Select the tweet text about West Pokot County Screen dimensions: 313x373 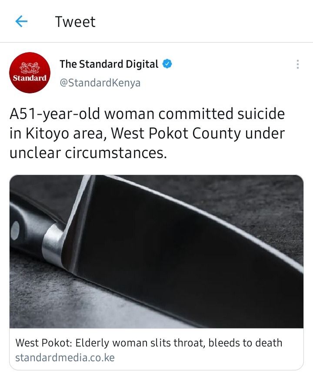pos(147,133)
